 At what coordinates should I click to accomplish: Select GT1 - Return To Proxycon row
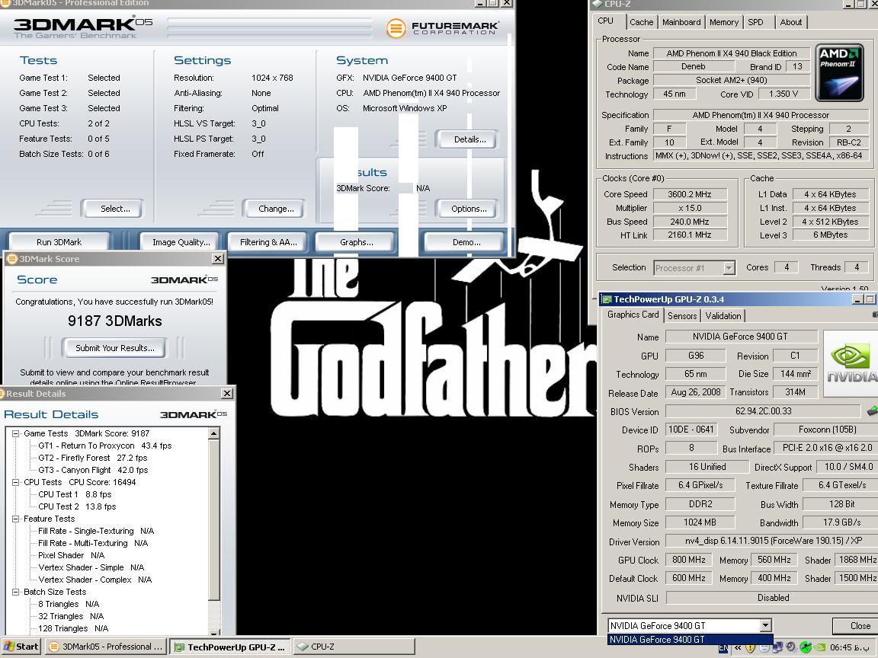tap(104, 446)
